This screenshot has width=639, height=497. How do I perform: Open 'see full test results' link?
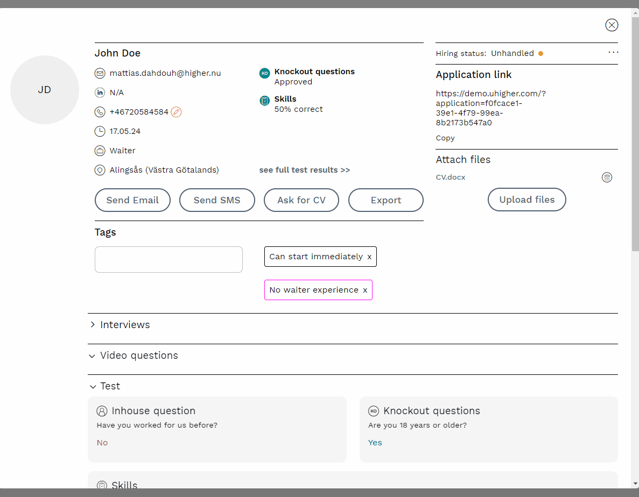tap(304, 170)
